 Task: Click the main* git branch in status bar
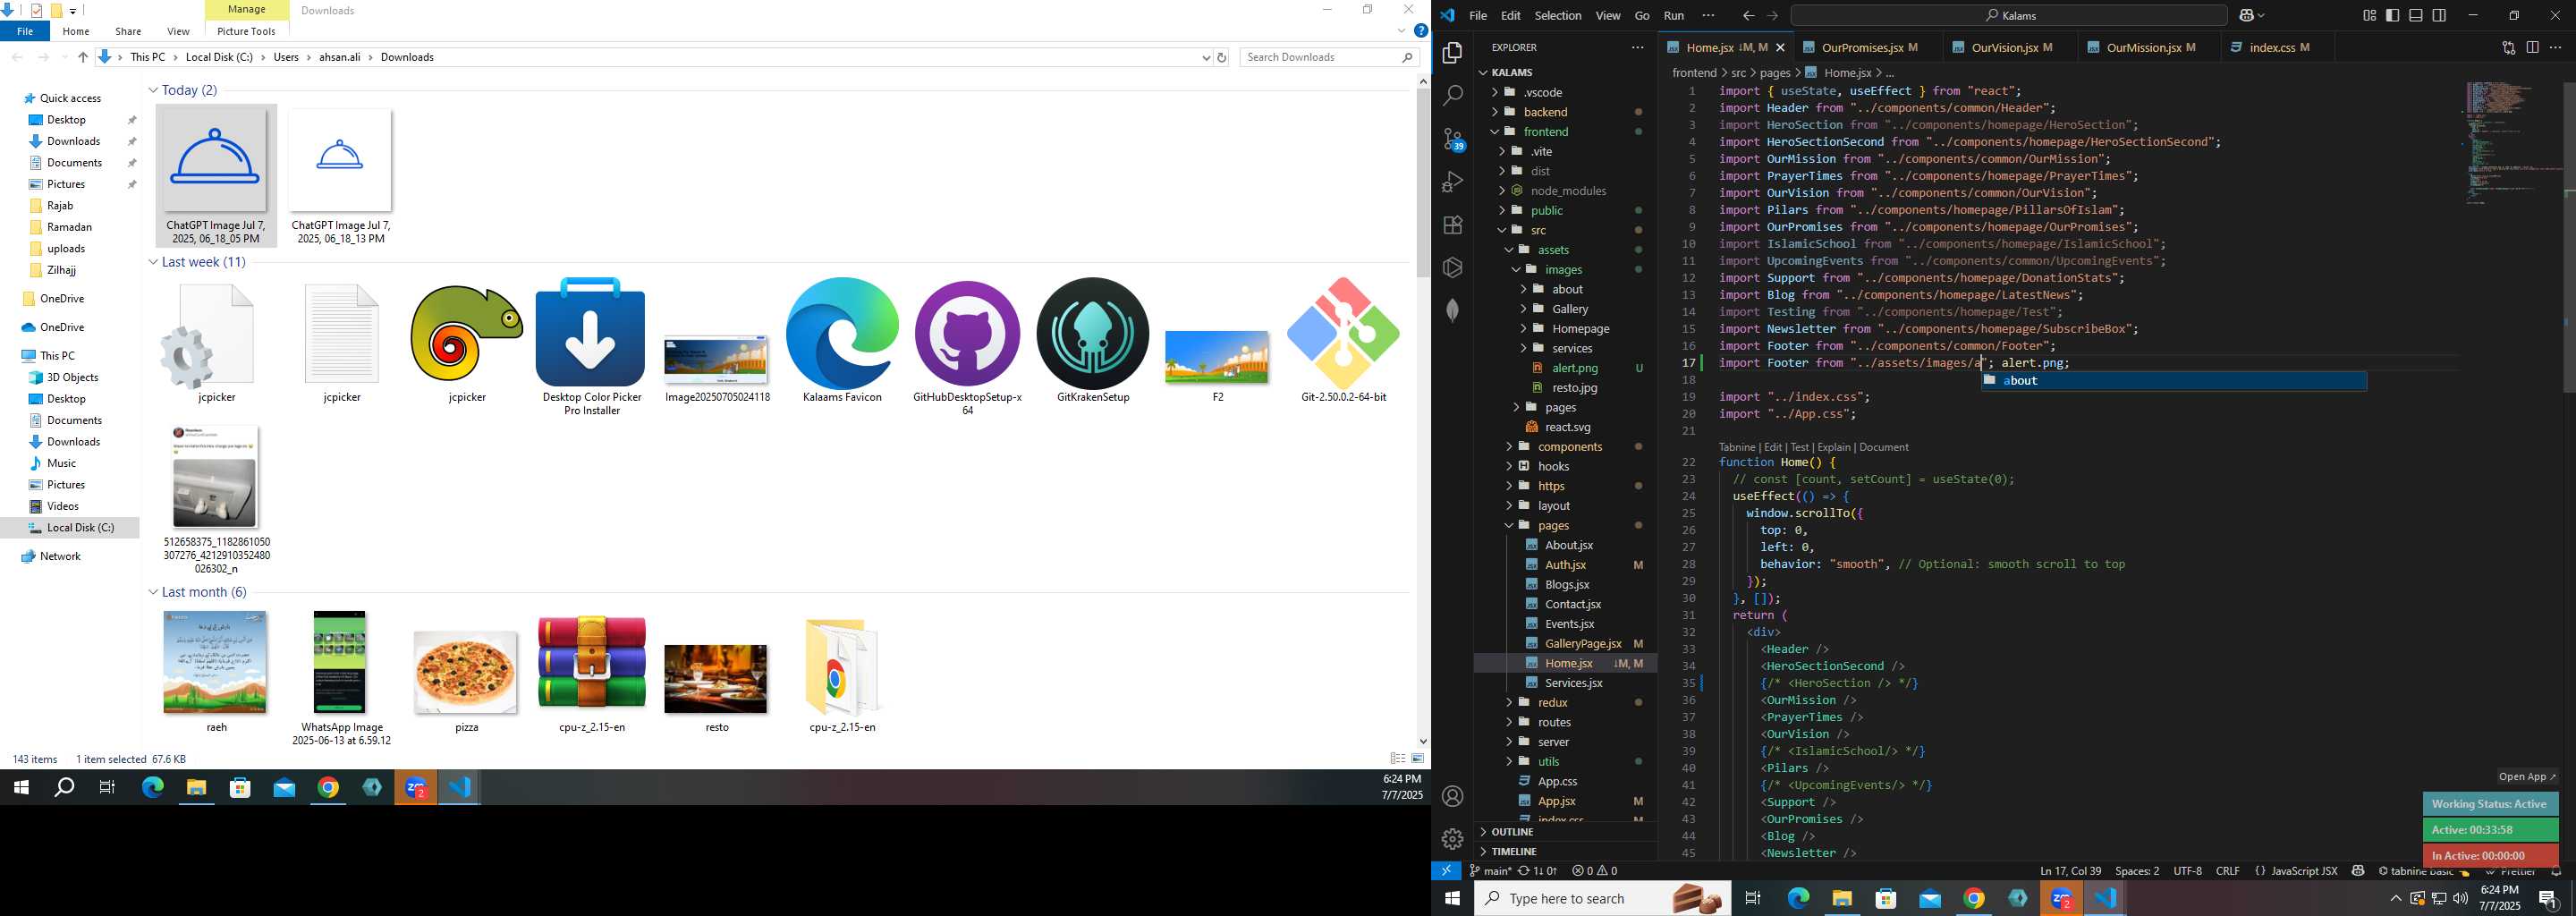coord(1490,871)
